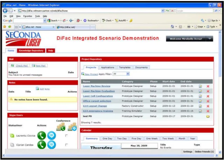Select Month calendar view tab

pos(182,139)
